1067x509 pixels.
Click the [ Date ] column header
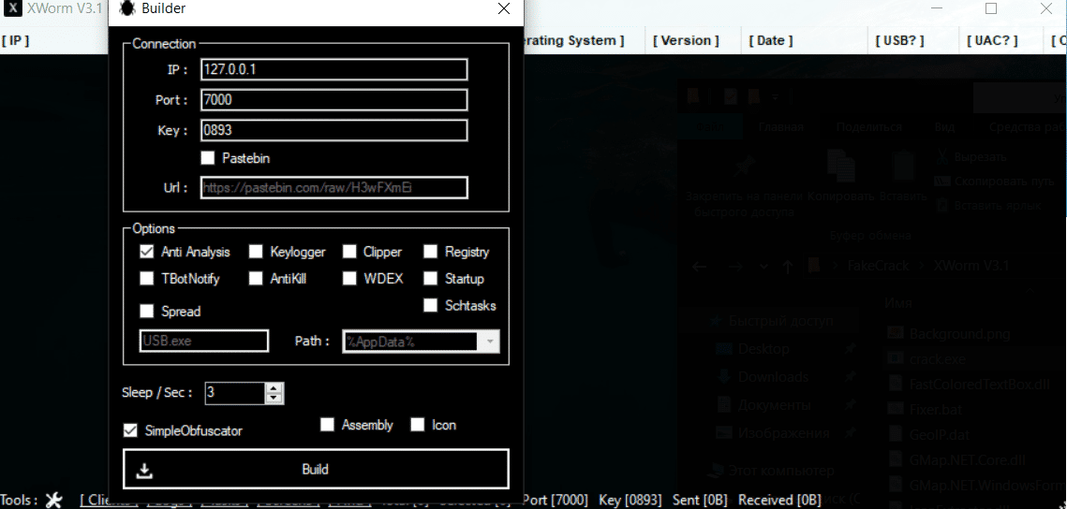pyautogui.click(x=771, y=40)
